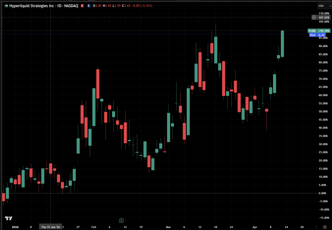
Task: Click the Apr label on time axis
Action: pos(255,227)
